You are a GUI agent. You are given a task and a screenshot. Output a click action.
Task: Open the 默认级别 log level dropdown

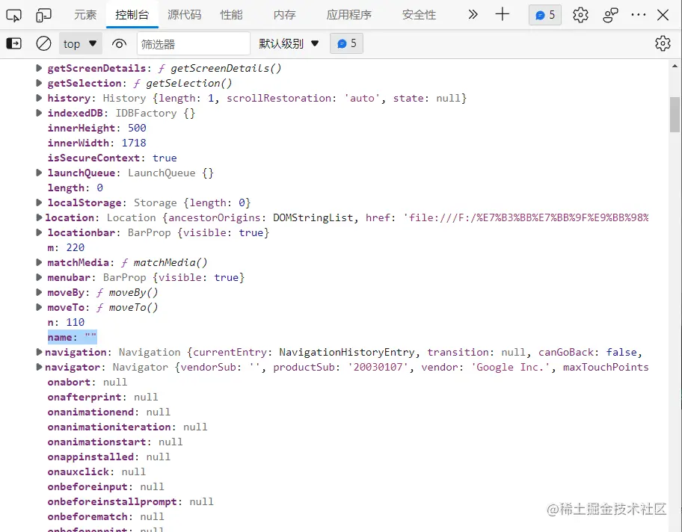pos(289,43)
